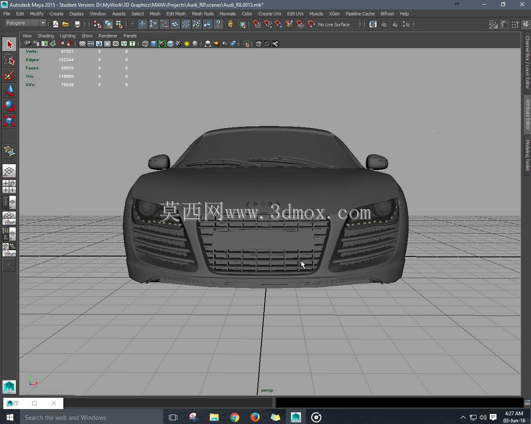Switch to Persp/Graph Editor layout
Image resolution: width=531 pixels, height=424 pixels.
click(9, 218)
